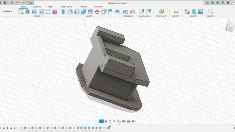Select the rectangular Pattern tool in Create

click(x=48, y=12)
